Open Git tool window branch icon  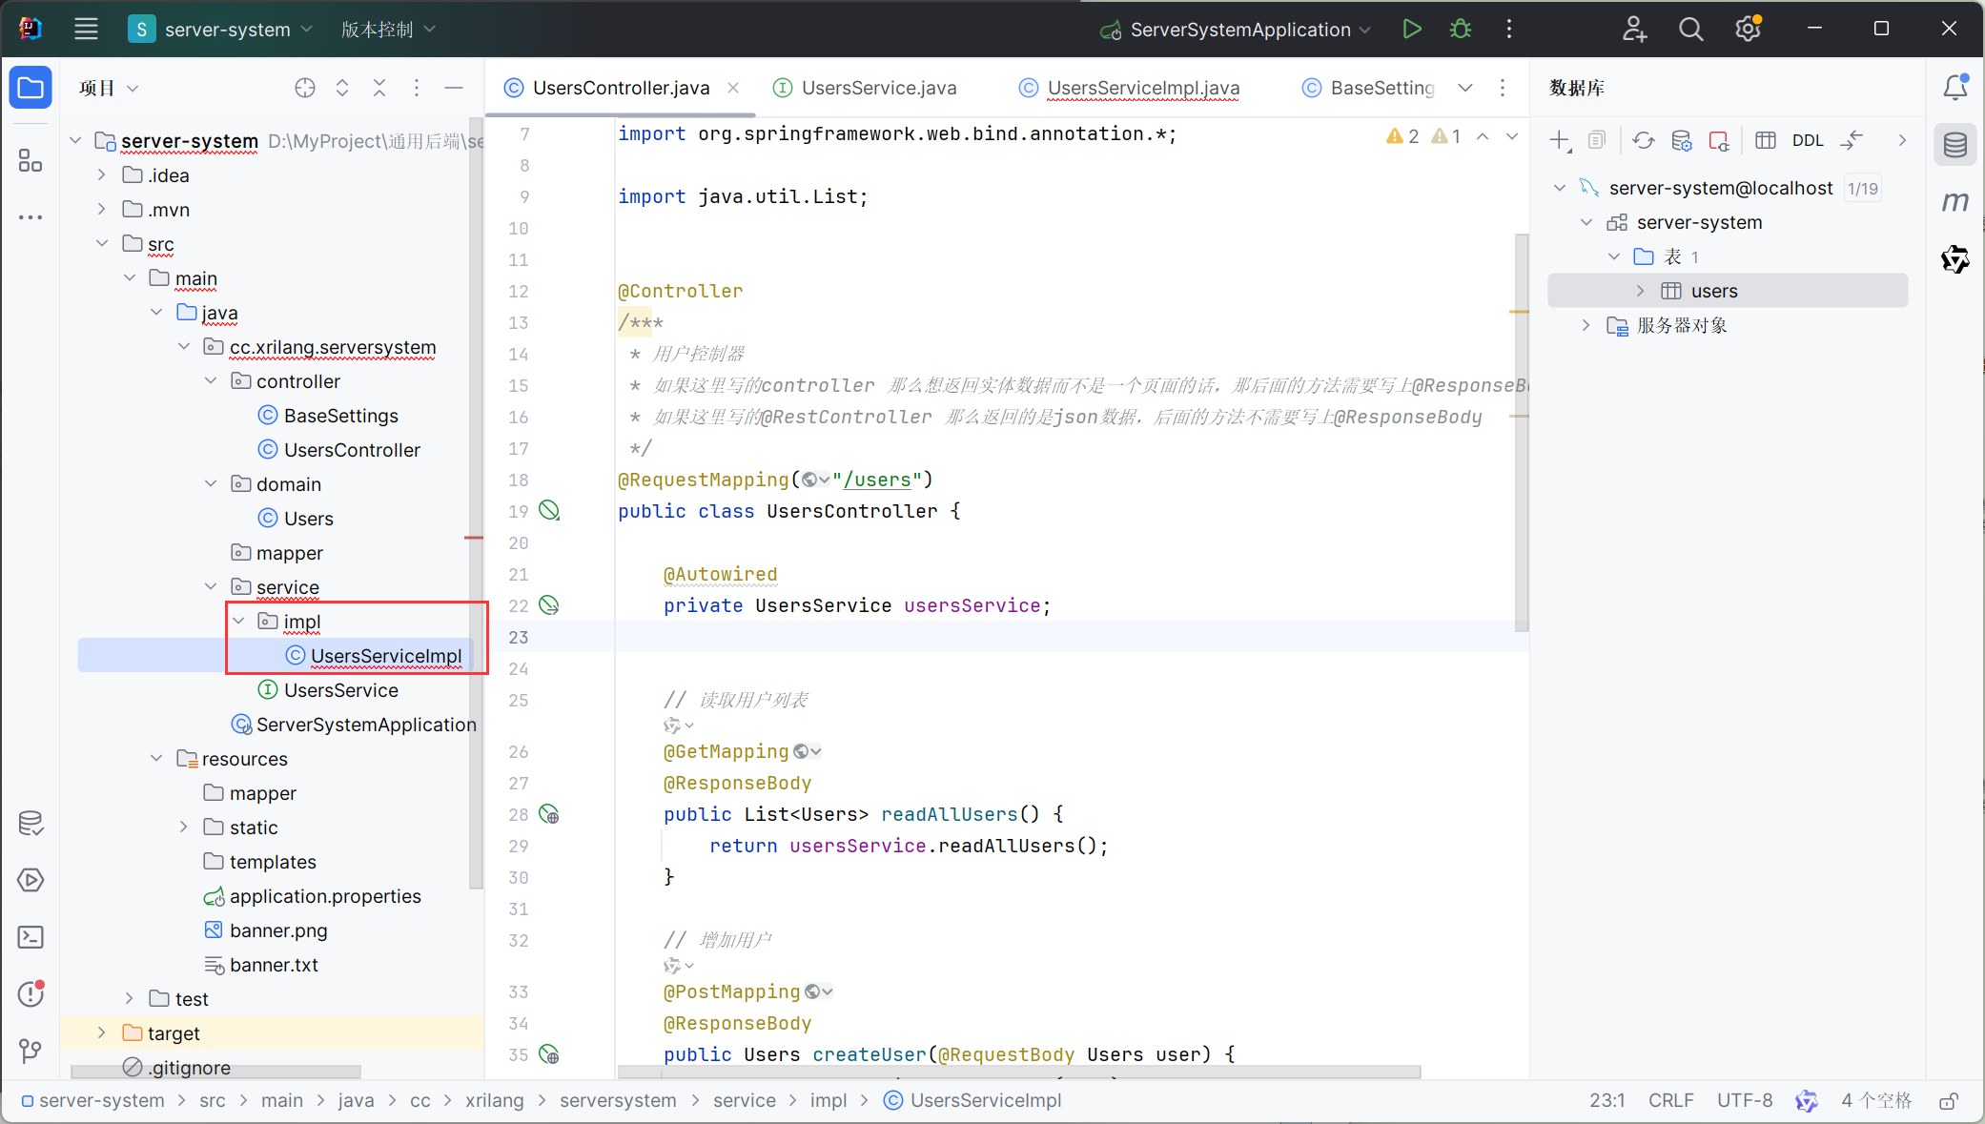tap(31, 1052)
